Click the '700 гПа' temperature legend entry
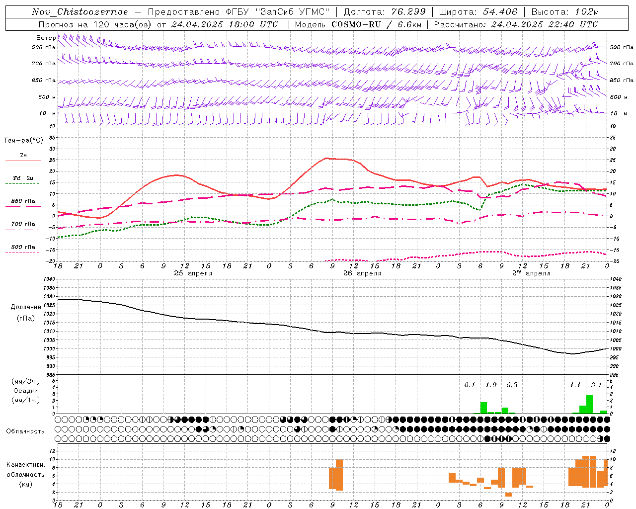The width and height of the screenshot is (636, 509). [x=23, y=224]
